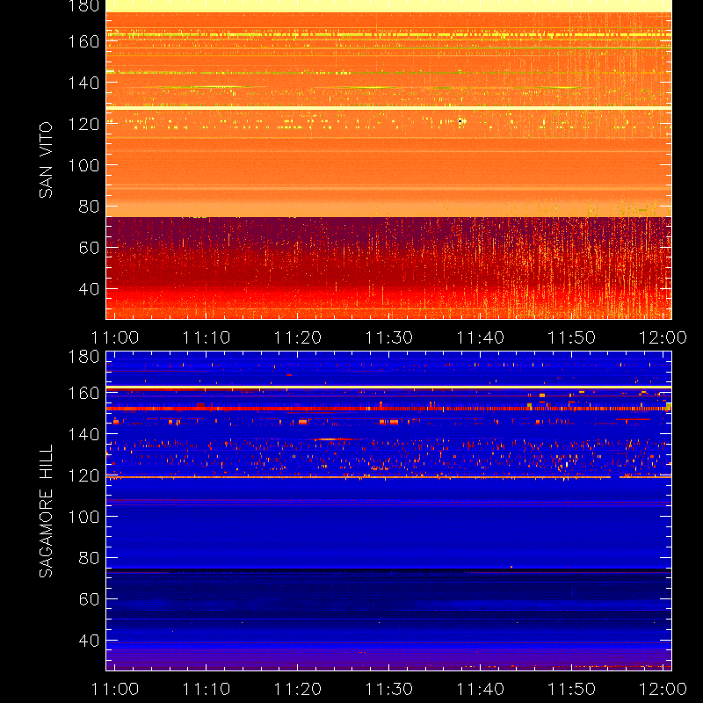
Task: Click the SAGAMORE HILL axis title
Action: coord(46,511)
